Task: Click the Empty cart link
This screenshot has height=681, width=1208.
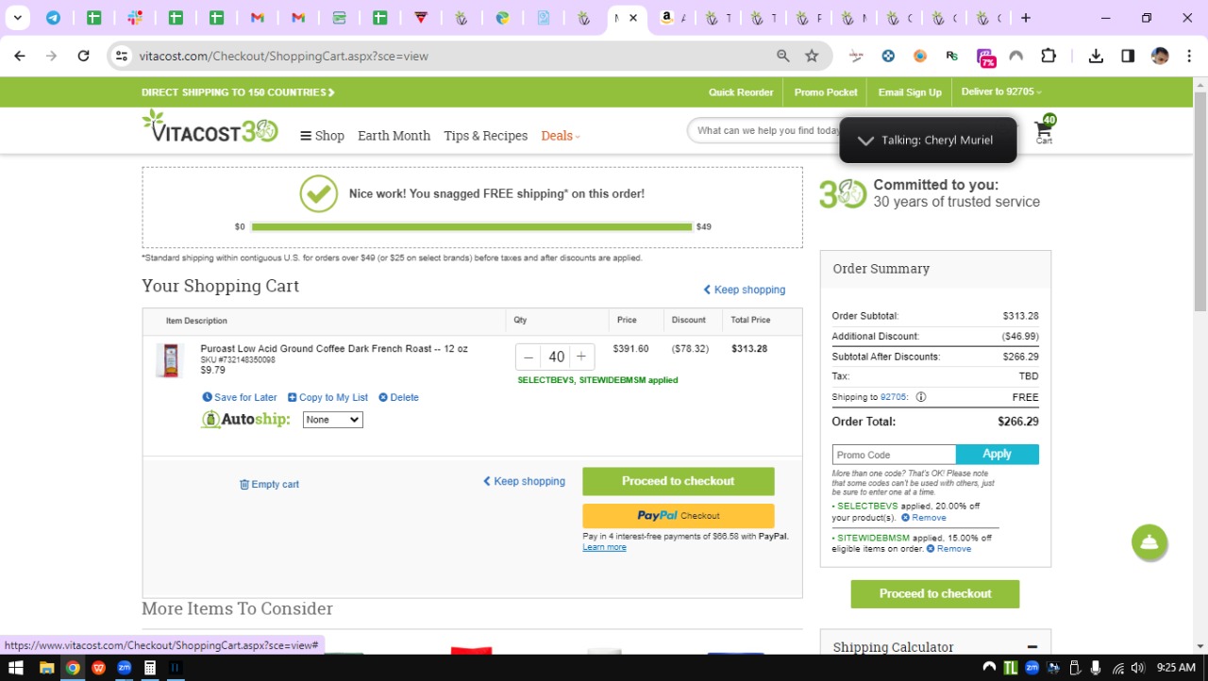Action: click(269, 484)
